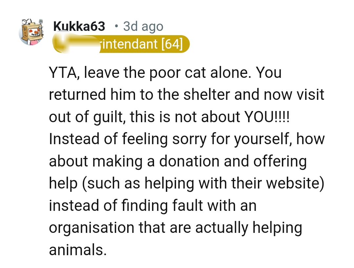Click the blurred part of the flair
Screen dimensions: 354x268
pyautogui.click(x=76, y=44)
